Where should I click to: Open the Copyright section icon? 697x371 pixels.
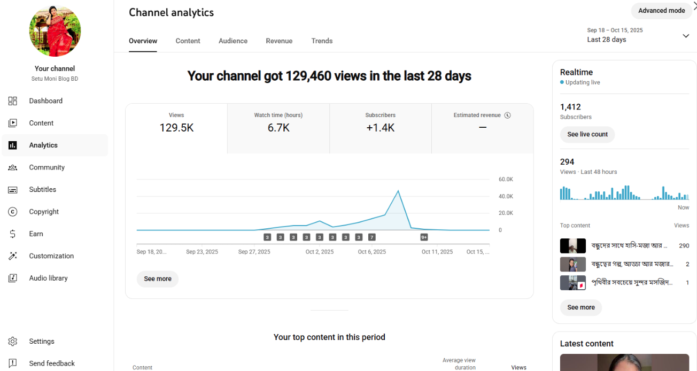(12, 211)
